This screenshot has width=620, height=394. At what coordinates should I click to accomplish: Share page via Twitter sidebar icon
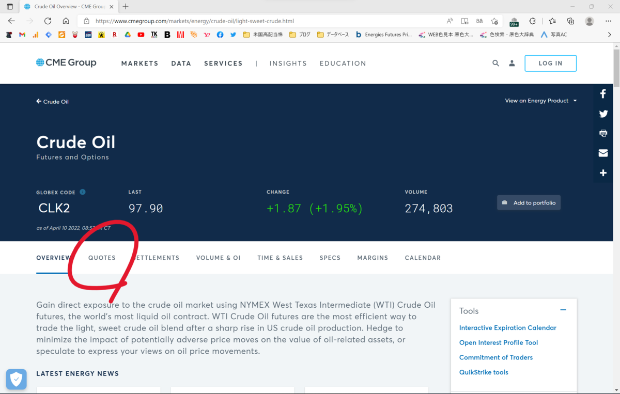[x=603, y=114]
